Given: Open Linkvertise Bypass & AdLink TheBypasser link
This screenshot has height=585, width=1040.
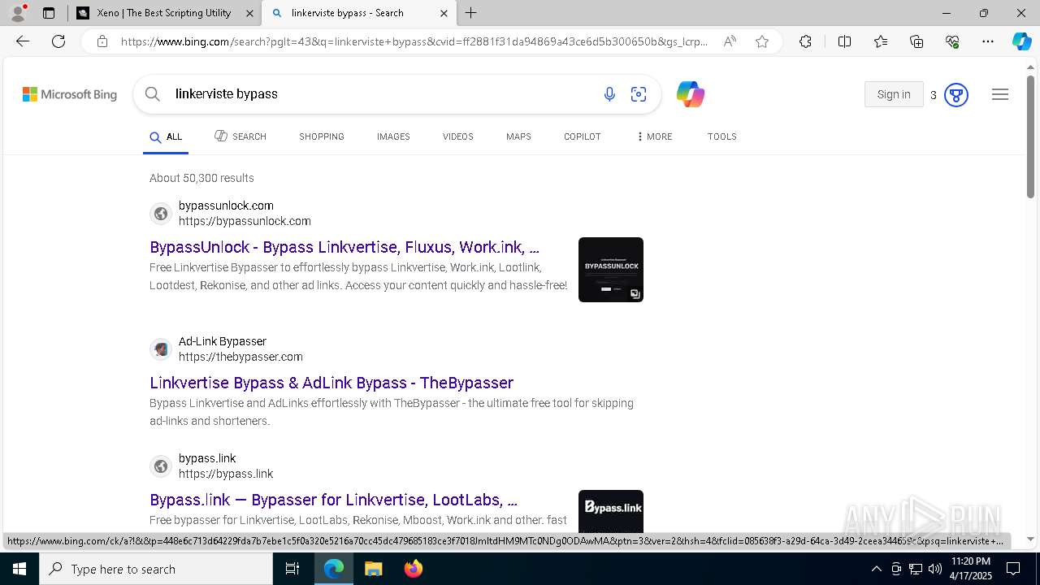Looking at the screenshot, I should (331, 383).
